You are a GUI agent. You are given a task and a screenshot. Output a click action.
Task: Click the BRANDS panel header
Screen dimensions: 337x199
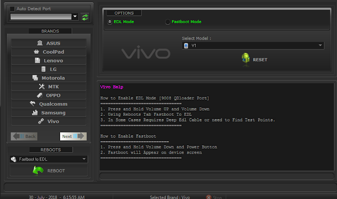50,31
